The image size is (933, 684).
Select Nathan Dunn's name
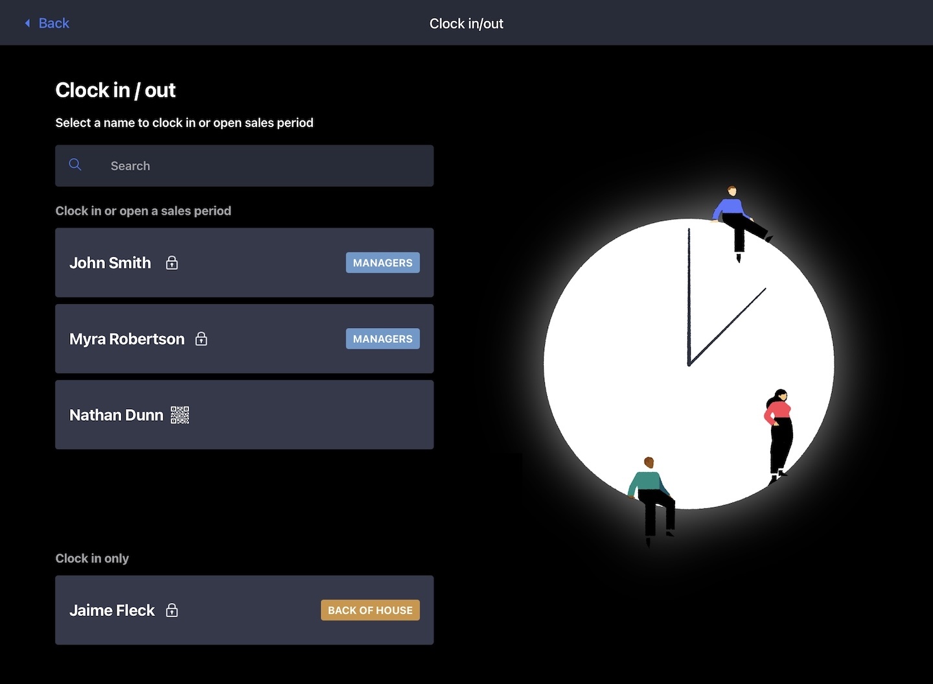tap(116, 415)
